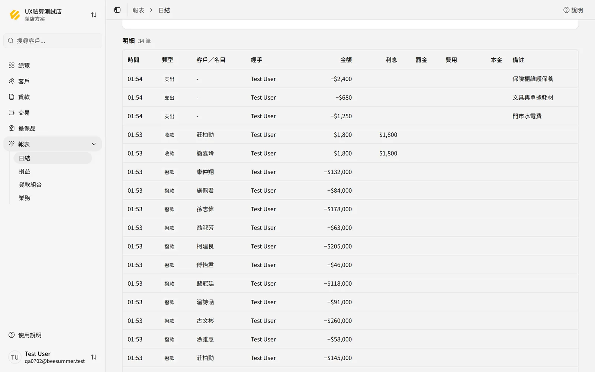Click the 金額 column header
595x372 pixels.
pos(346,60)
